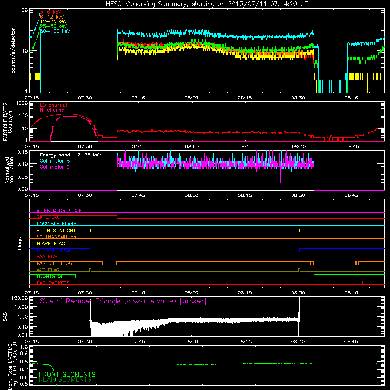The height and width of the screenshot is (390, 390).
Task: Select the HI channel legend label
Action: pos(53,110)
